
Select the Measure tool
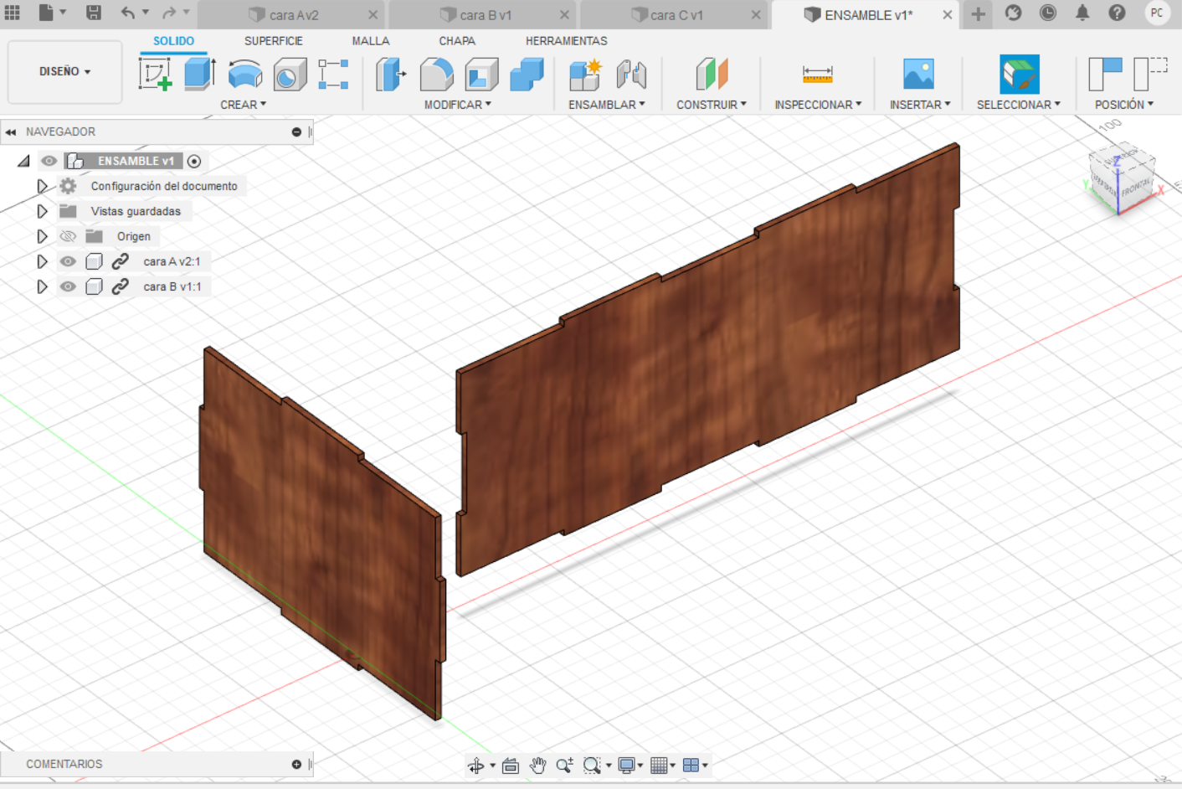(817, 75)
